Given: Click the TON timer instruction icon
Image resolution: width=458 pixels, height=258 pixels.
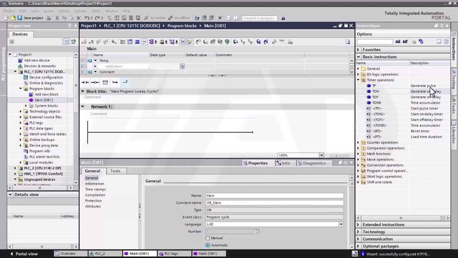Looking at the screenshot, I should (x=369, y=91).
